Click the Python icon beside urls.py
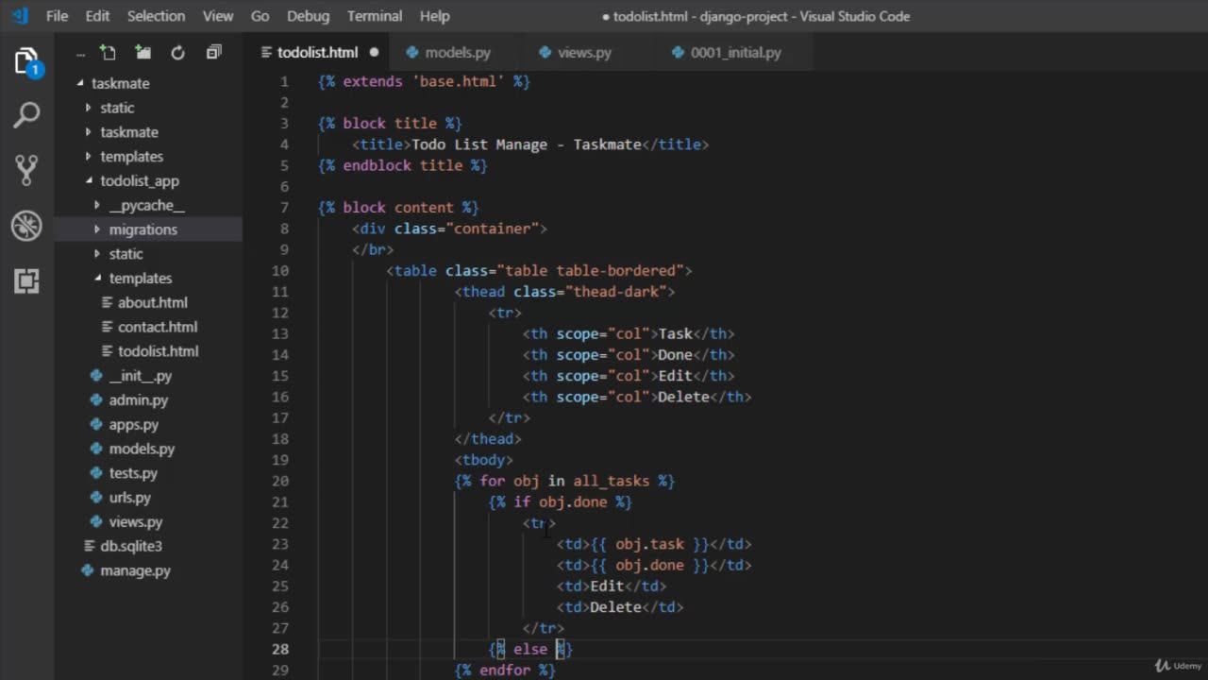The width and height of the screenshot is (1208, 680). [96, 498]
